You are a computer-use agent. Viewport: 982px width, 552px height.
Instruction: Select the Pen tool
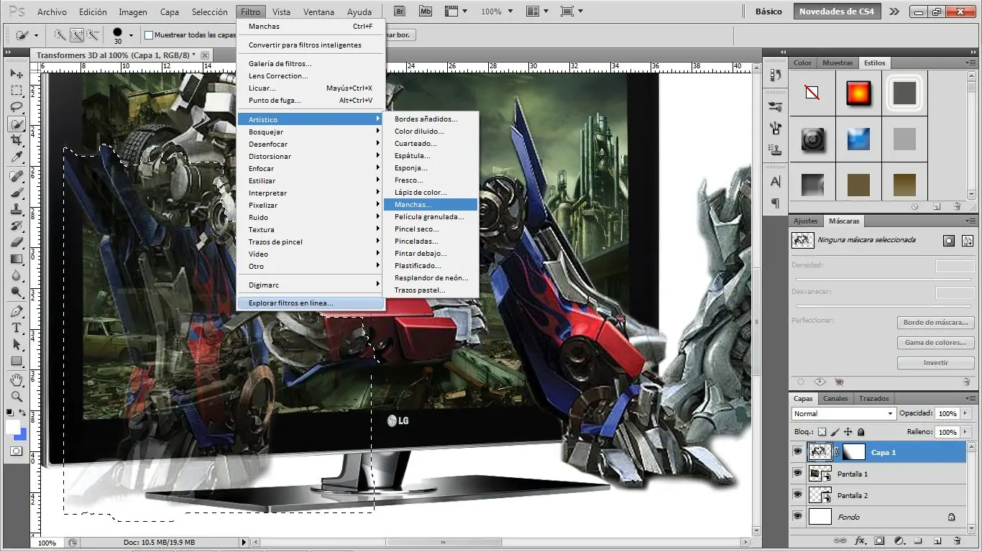point(17,311)
